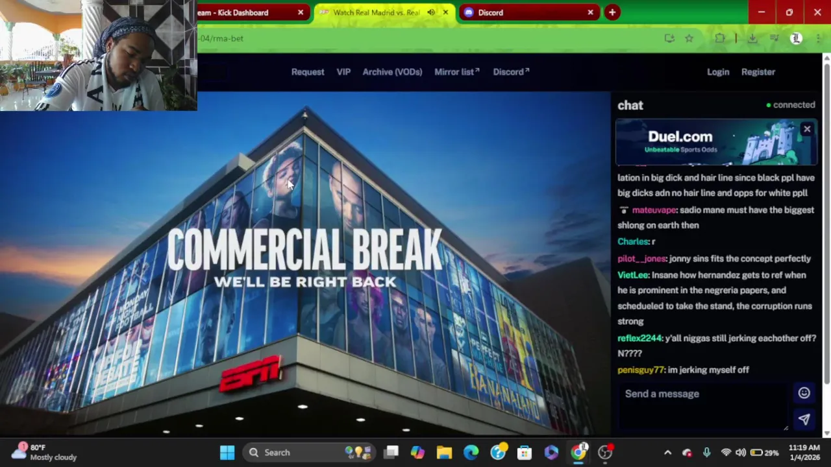Click username mateuvape in chat
Image resolution: width=831 pixels, height=467 pixels.
coord(654,210)
